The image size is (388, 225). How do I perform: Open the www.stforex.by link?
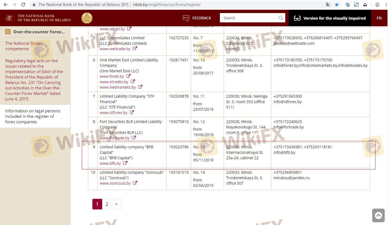[113, 112]
